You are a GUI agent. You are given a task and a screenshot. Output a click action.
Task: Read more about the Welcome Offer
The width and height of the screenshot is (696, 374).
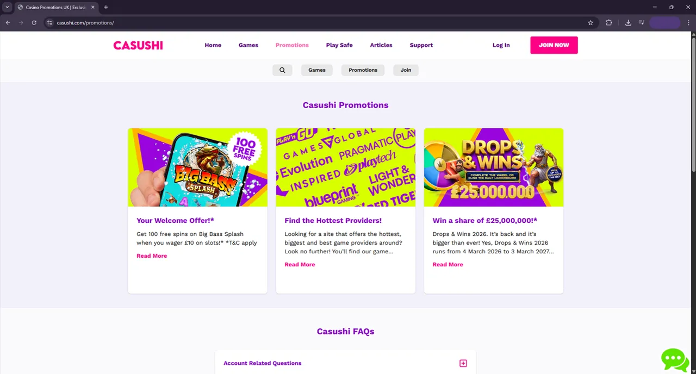tap(152, 255)
